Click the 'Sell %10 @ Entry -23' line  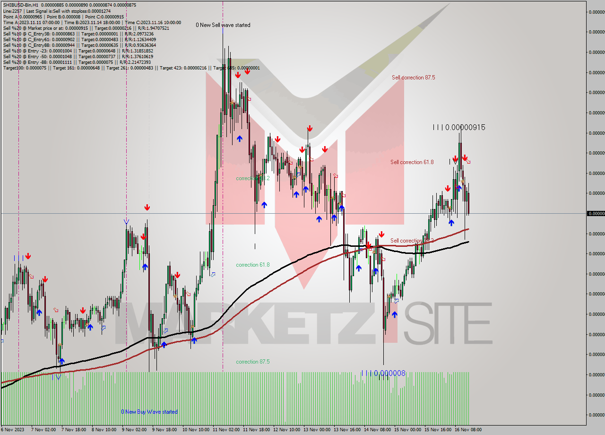click(x=78, y=51)
